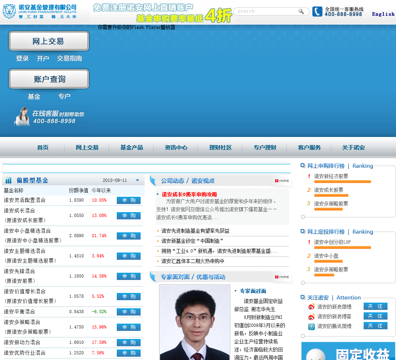The image size is (396, 360).
Task: Click the expert portrait photo
Action: (x=195, y=322)
